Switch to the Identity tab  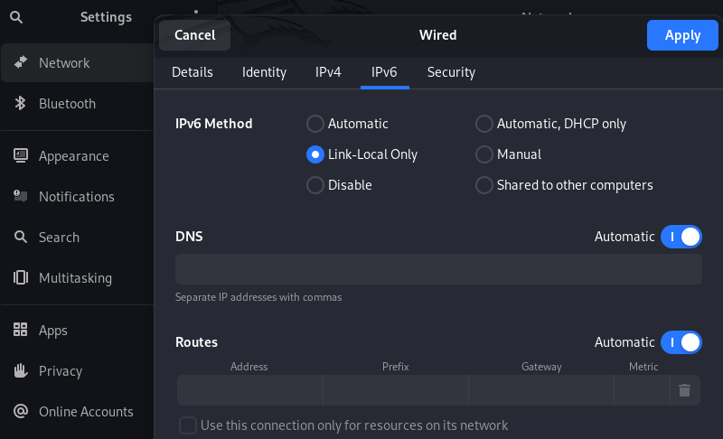[x=264, y=72]
